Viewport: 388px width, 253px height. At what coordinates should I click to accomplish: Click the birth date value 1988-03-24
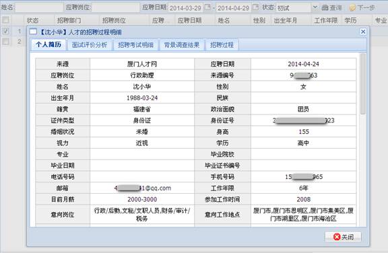pos(142,98)
